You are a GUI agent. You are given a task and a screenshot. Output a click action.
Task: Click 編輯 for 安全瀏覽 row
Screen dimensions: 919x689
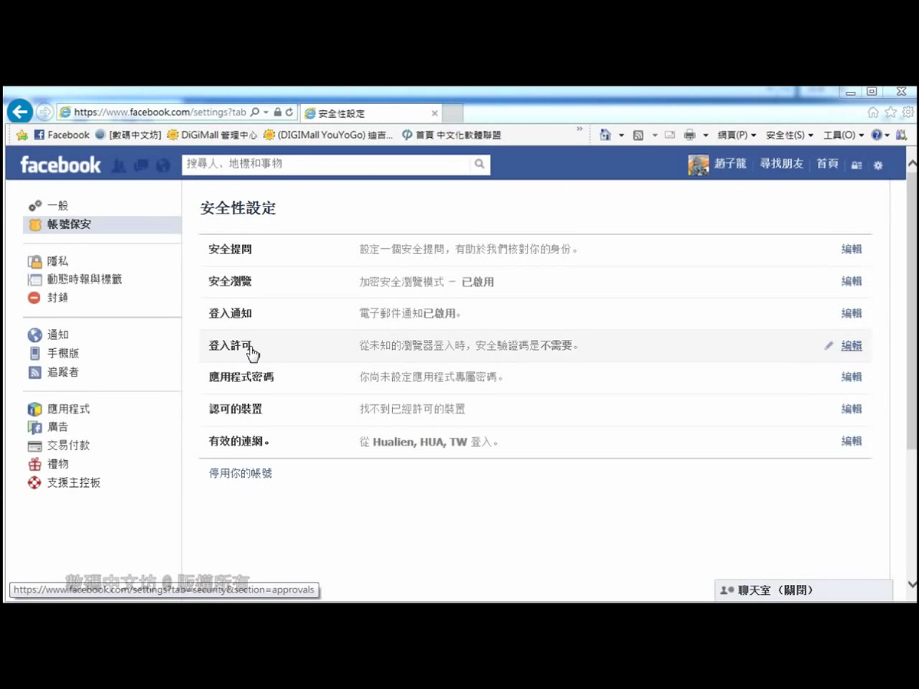(x=852, y=282)
